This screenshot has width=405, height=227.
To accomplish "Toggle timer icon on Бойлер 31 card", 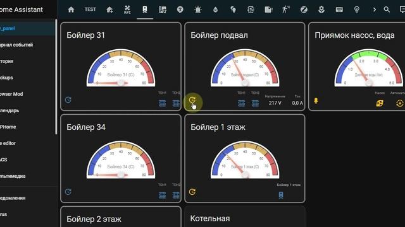I will tap(68, 100).
